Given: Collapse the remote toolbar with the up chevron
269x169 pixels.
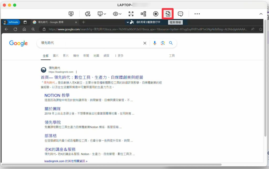Looking at the screenshot, I should click(x=261, y=14).
